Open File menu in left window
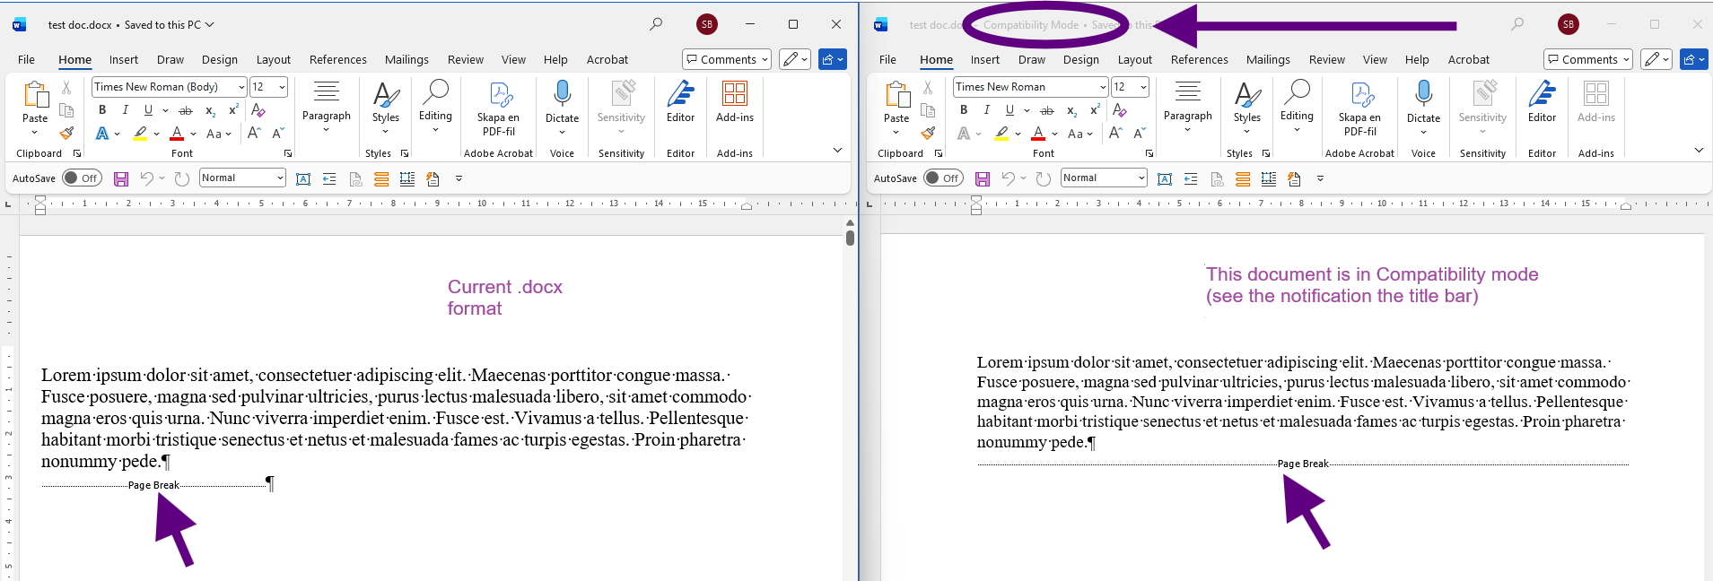The width and height of the screenshot is (1713, 581). (27, 59)
